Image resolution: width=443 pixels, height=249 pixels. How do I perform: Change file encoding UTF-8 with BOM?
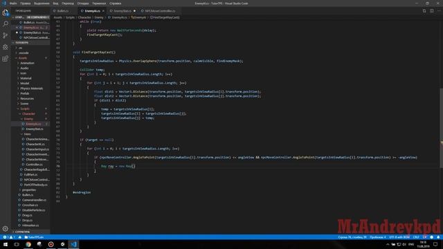click(x=399, y=237)
